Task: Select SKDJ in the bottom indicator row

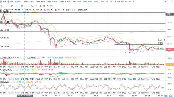Action: point(124,93)
